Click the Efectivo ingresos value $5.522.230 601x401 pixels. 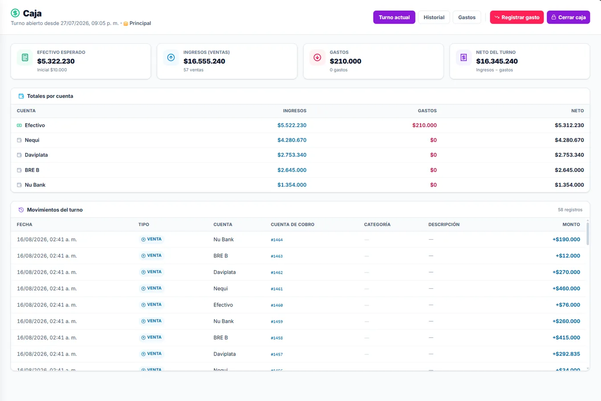click(x=292, y=125)
